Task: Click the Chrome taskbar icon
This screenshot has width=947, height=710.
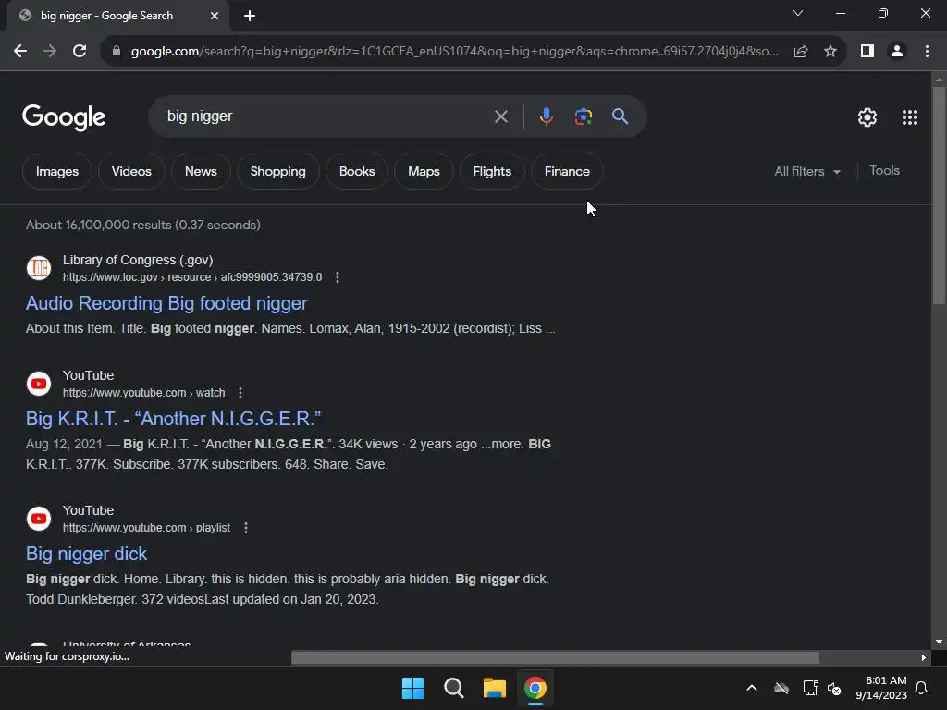Action: coord(535,688)
